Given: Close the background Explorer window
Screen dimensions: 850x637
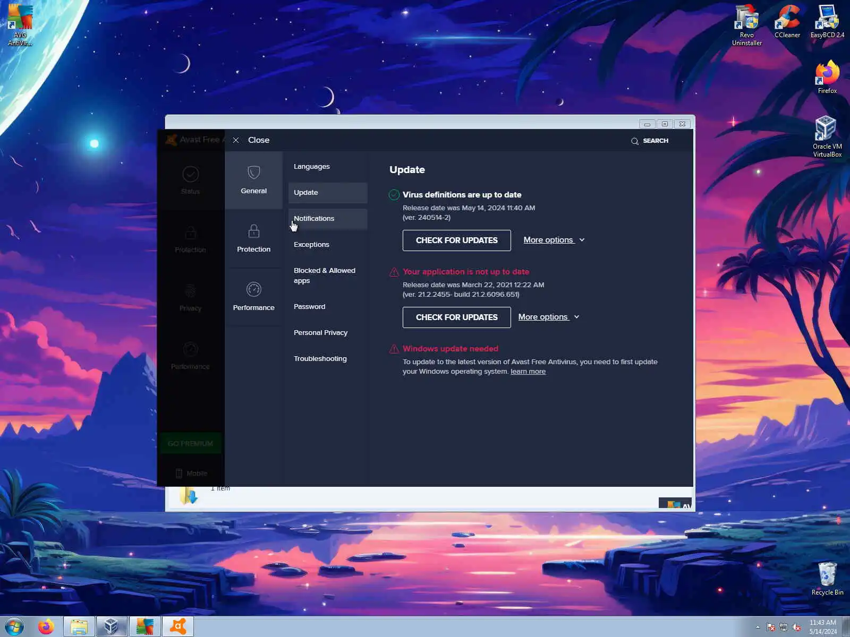Looking at the screenshot, I should 683,124.
